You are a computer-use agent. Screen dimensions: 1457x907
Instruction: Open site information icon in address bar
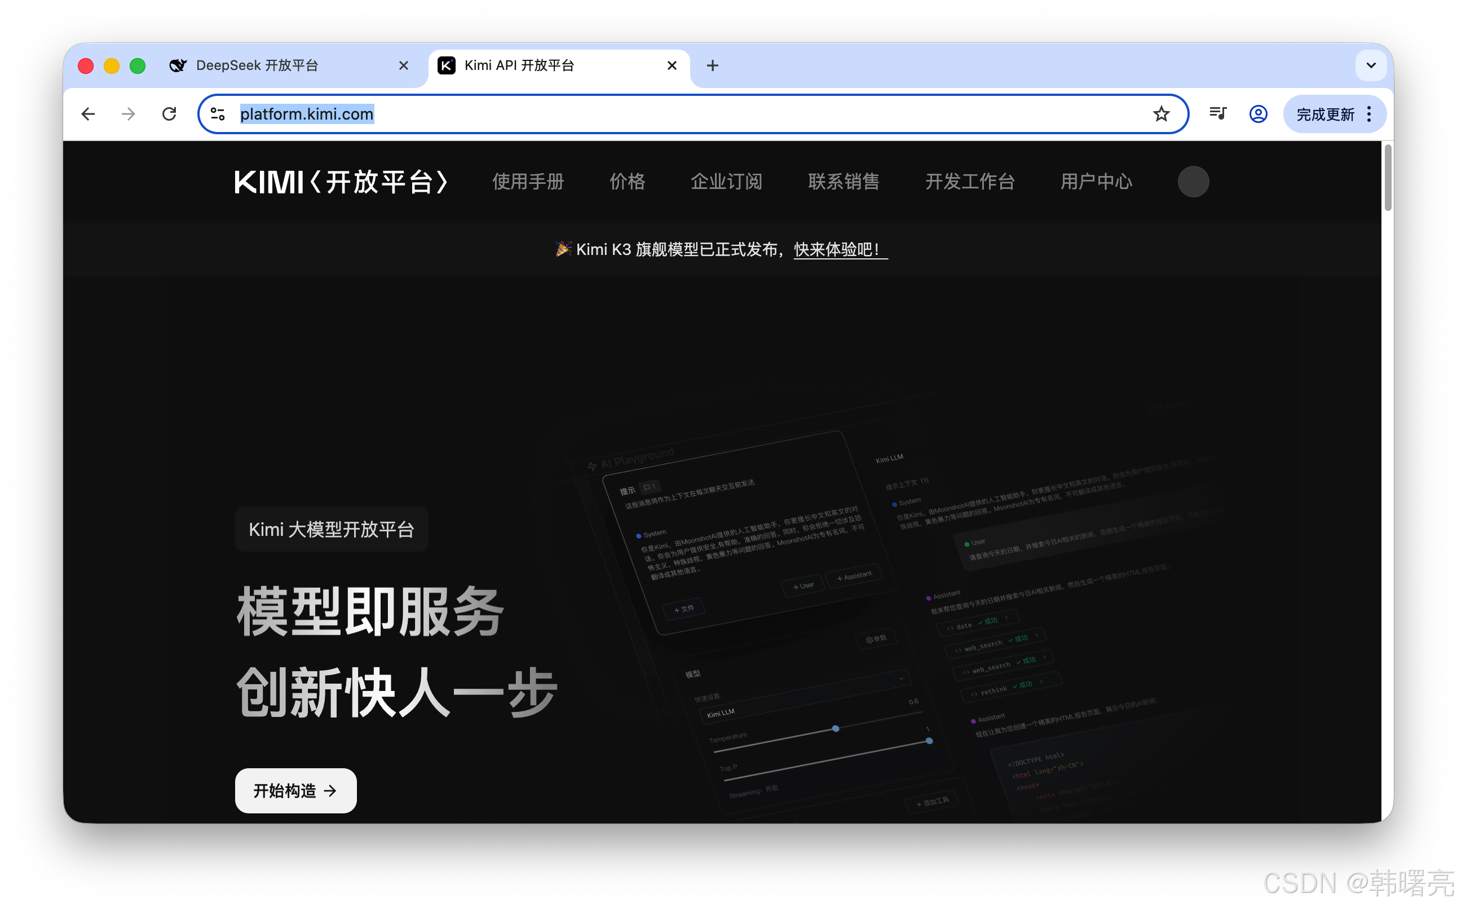tap(218, 114)
